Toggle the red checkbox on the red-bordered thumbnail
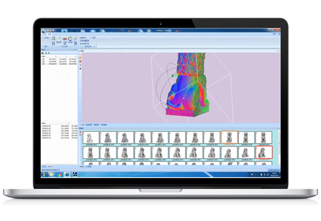The height and width of the screenshot is (221, 321). click(x=257, y=148)
